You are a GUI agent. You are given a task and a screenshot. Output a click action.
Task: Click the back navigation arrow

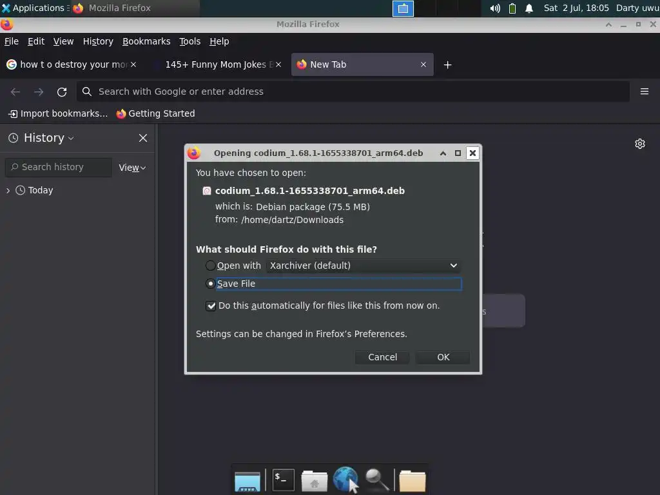[x=15, y=92]
